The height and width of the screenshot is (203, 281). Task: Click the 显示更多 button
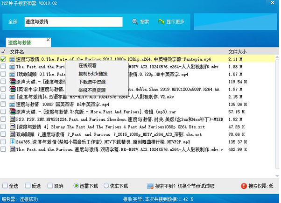click(x=171, y=21)
